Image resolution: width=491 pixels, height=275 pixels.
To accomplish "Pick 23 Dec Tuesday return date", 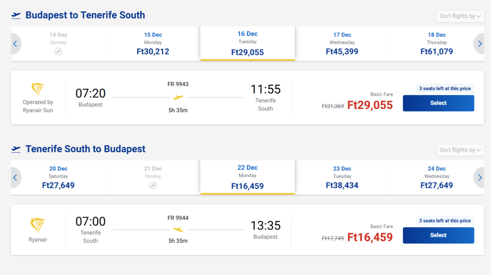I will (342, 178).
